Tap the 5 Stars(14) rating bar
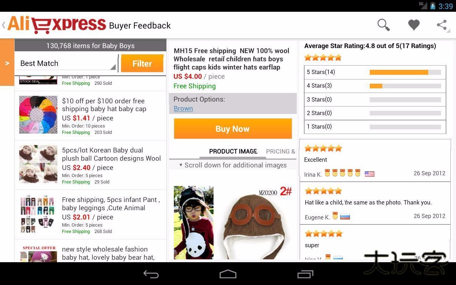This screenshot has height=285, width=456. [375, 72]
